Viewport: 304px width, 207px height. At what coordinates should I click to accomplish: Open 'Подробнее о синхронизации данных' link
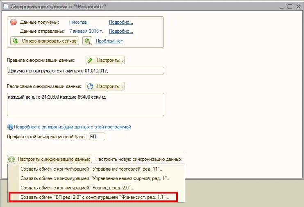[73, 127]
